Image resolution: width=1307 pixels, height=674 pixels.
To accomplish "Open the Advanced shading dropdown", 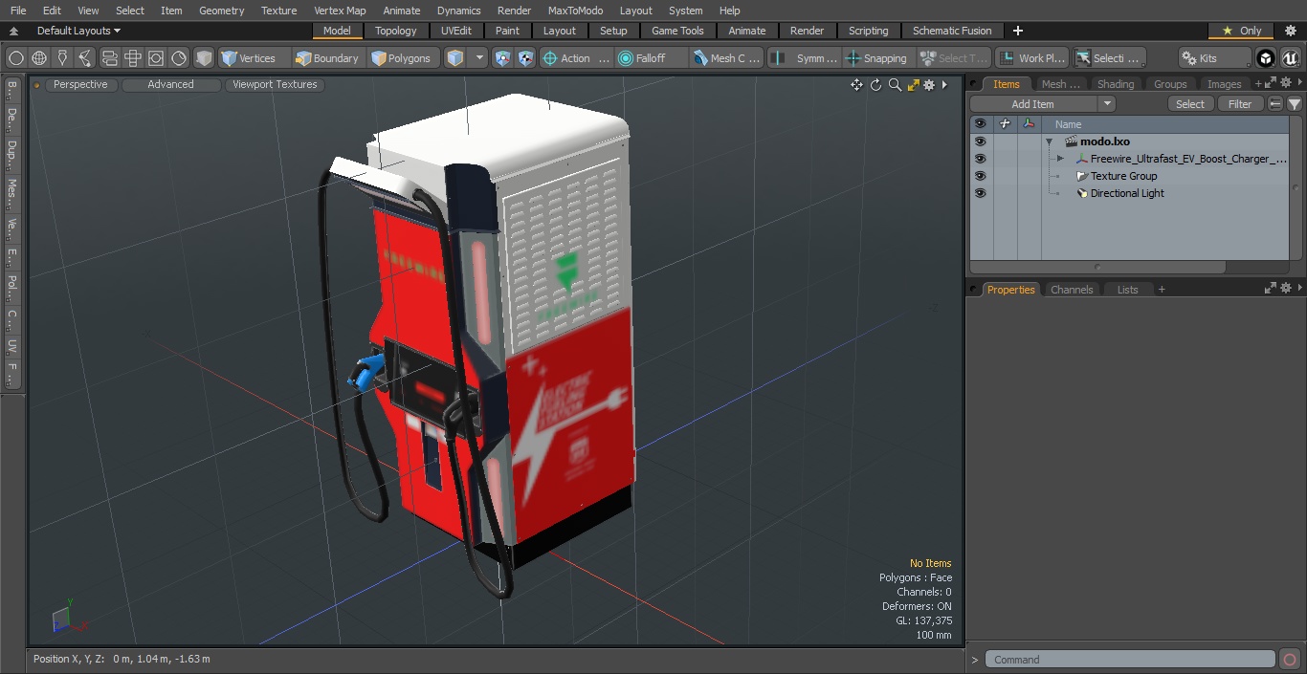I will (x=170, y=85).
